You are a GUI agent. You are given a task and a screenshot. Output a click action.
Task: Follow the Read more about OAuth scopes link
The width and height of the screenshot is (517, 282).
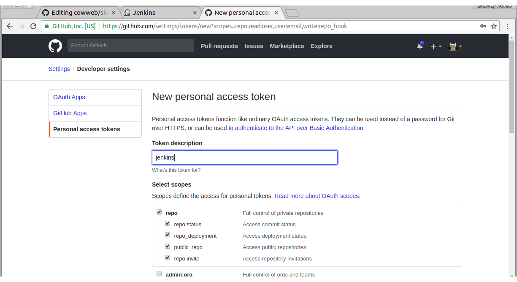(317, 196)
